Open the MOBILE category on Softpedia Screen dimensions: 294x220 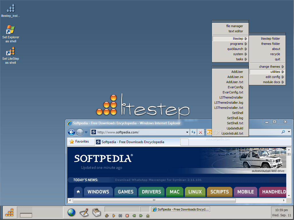(x=246, y=192)
